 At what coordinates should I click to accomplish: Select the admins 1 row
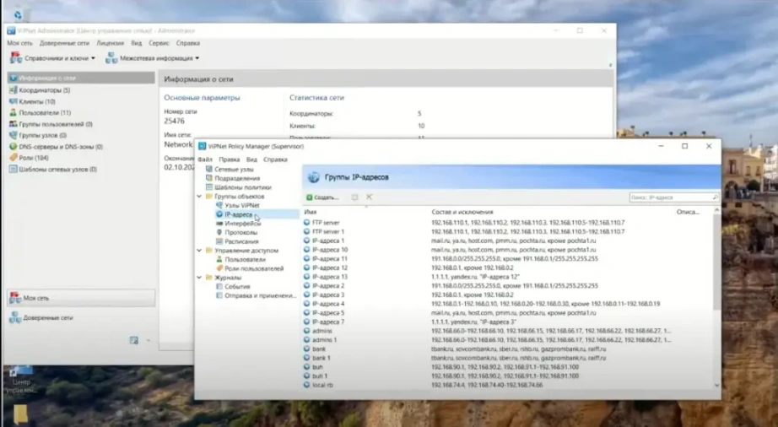tap(509, 340)
